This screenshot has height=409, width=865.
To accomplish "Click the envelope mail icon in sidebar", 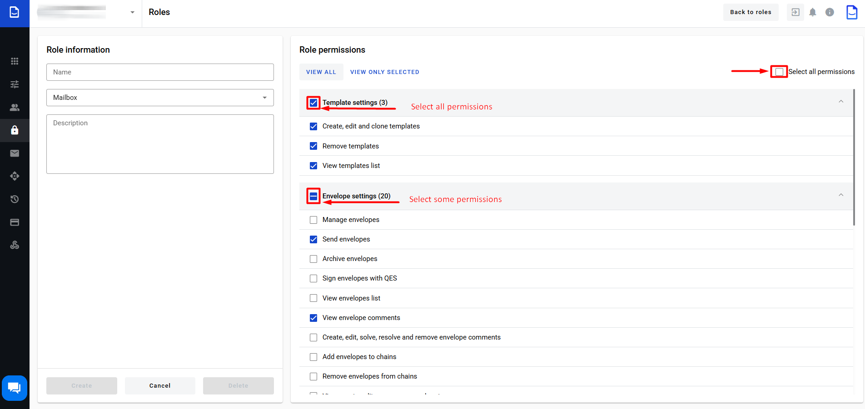I will (x=15, y=153).
